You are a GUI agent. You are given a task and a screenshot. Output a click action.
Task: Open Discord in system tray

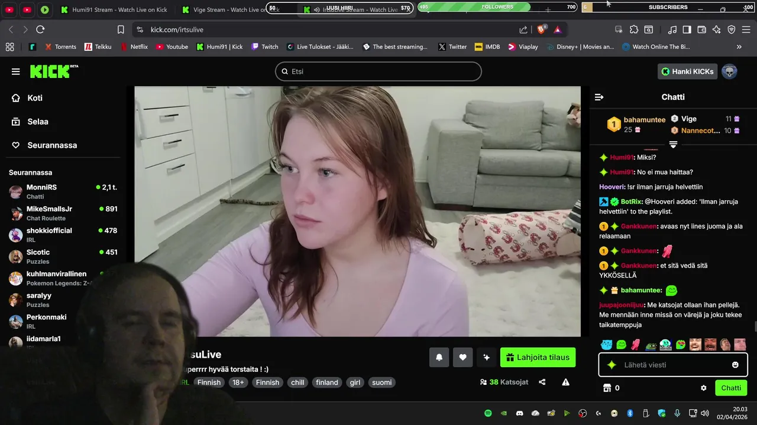coord(519,413)
